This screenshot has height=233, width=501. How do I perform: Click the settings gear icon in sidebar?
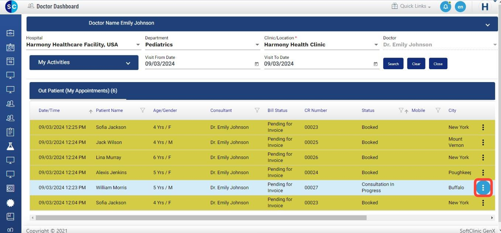(x=10, y=203)
